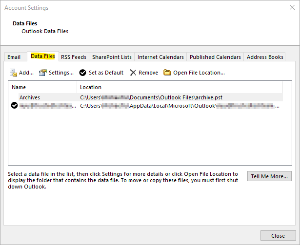
Task: Switch to the Published Calendars tab
Action: tap(215, 57)
